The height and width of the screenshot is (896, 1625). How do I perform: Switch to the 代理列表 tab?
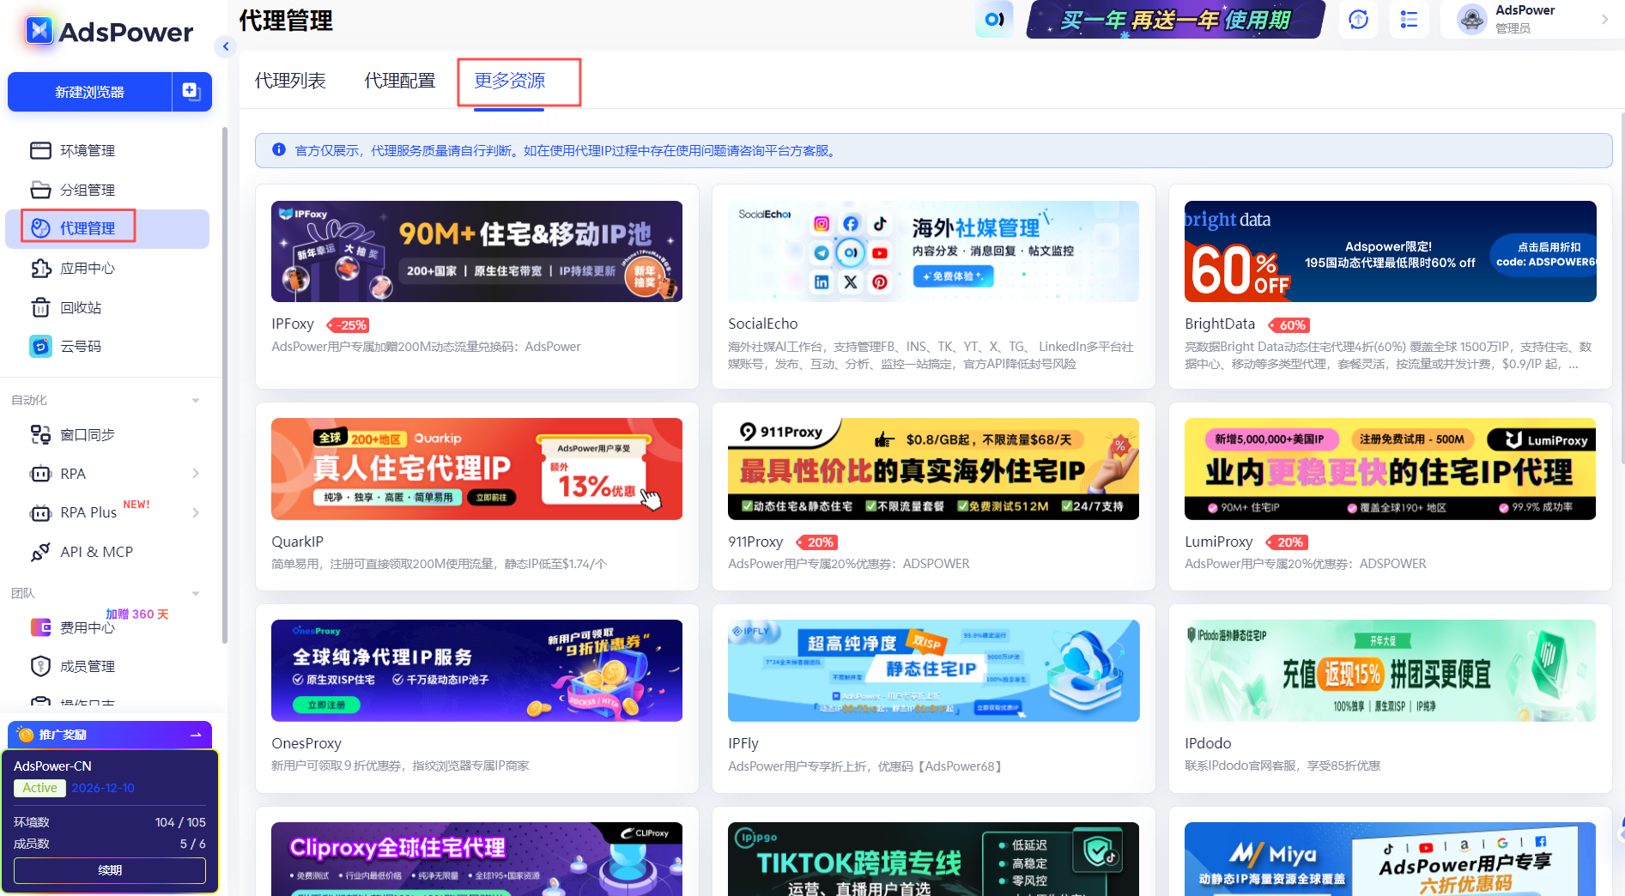click(x=291, y=80)
